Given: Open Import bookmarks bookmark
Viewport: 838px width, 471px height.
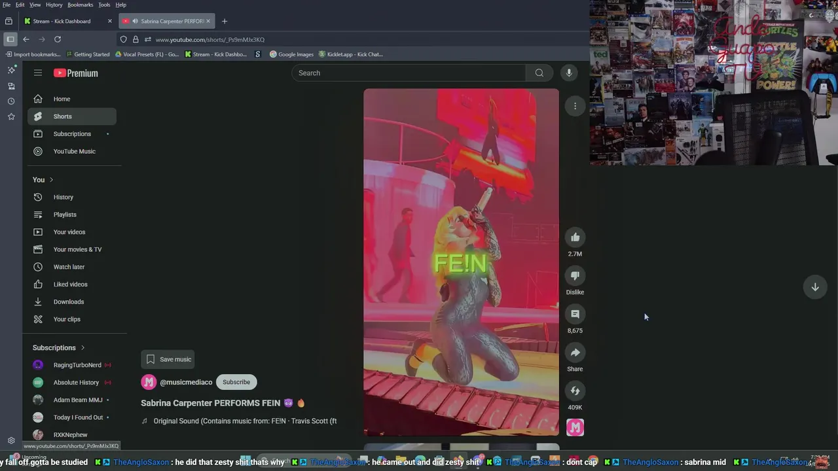Looking at the screenshot, I should coord(33,54).
